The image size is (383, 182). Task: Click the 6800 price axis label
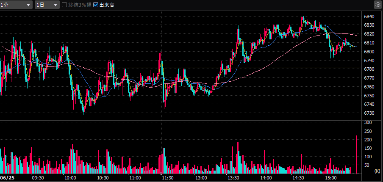pyautogui.click(x=369, y=52)
